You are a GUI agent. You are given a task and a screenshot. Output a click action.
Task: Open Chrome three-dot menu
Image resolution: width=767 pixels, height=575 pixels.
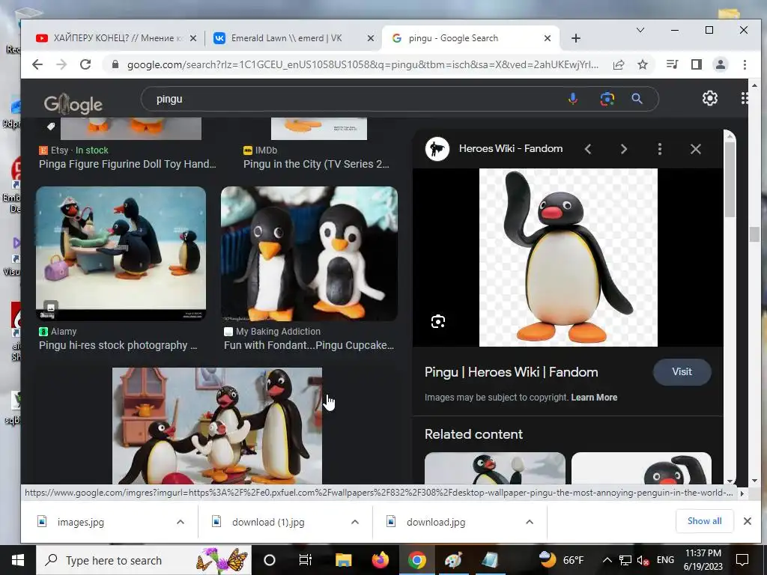tap(745, 64)
